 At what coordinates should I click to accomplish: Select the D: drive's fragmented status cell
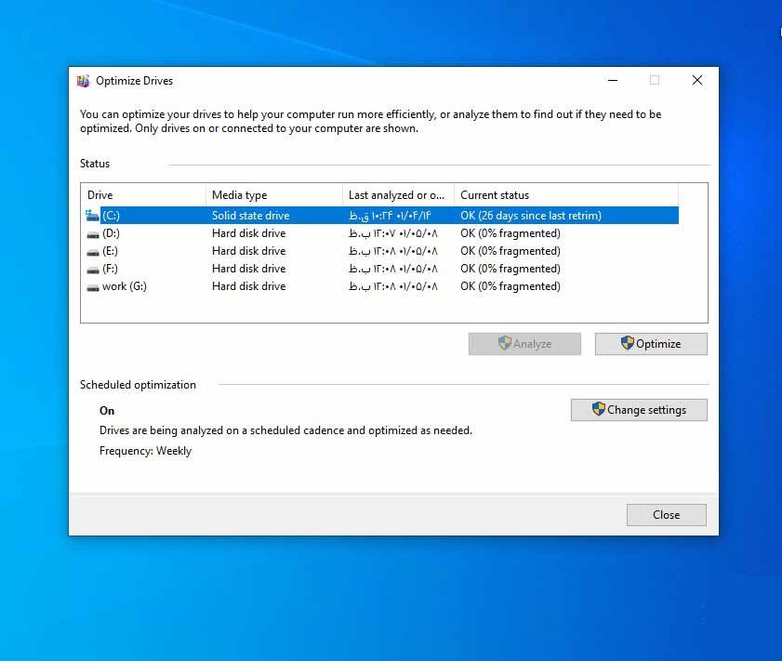(x=510, y=233)
